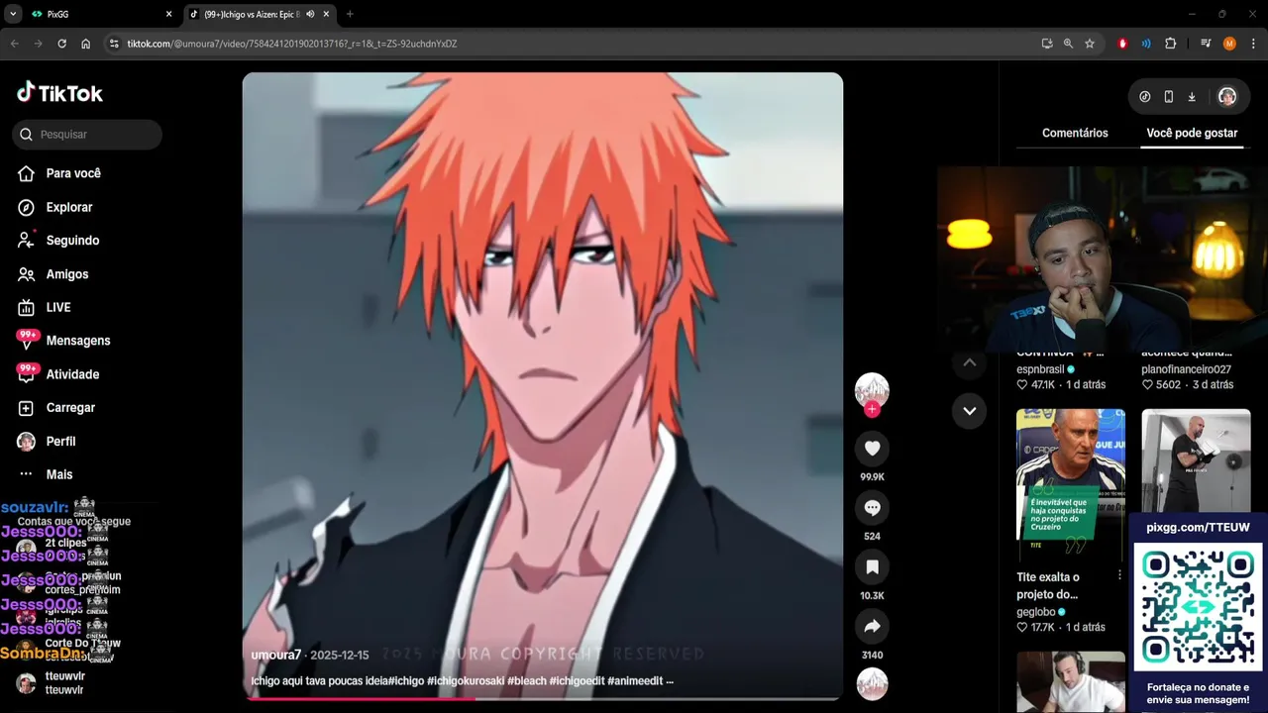Focus the Pesquisar search field
The height and width of the screenshot is (713, 1268).
(87, 135)
